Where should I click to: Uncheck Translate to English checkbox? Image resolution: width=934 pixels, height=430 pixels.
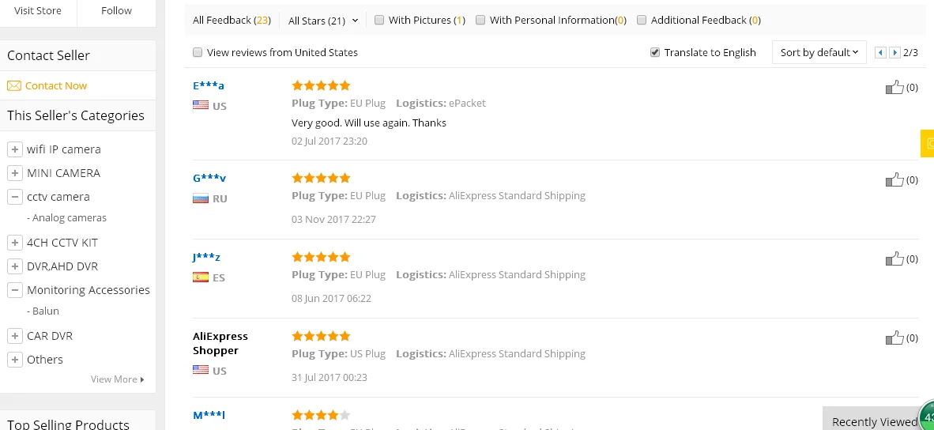(655, 52)
